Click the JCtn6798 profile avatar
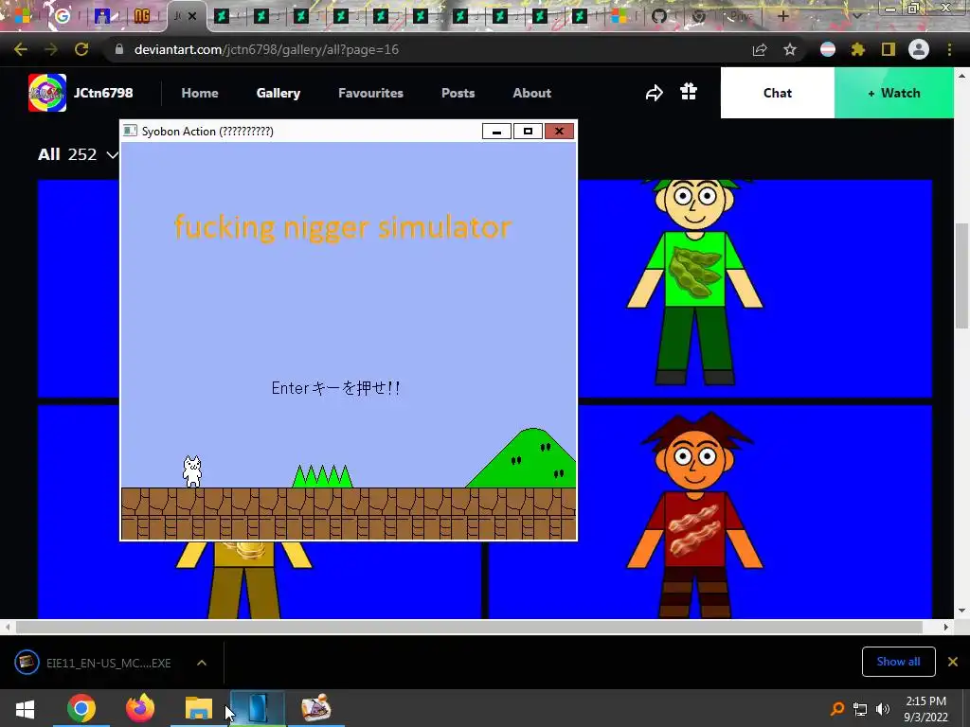This screenshot has width=970, height=727. coord(47,93)
